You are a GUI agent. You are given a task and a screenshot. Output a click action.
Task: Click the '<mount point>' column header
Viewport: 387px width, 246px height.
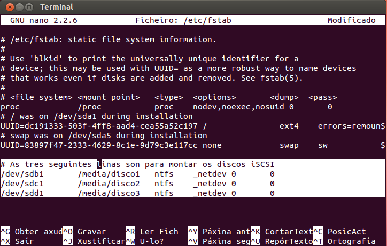109,97
